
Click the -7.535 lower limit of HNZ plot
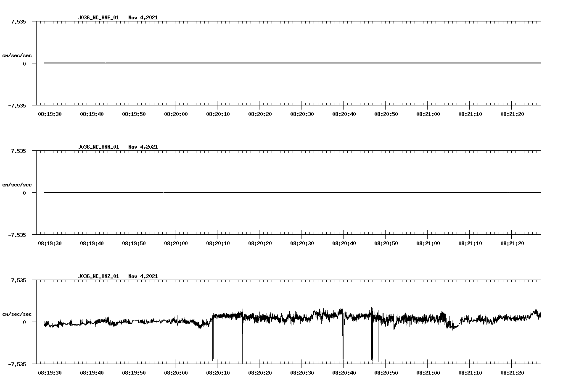pos(17,364)
